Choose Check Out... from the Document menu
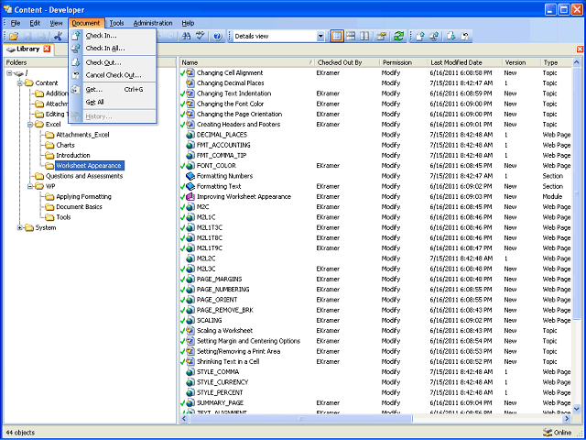The width and height of the screenshot is (586, 440). pos(112,62)
